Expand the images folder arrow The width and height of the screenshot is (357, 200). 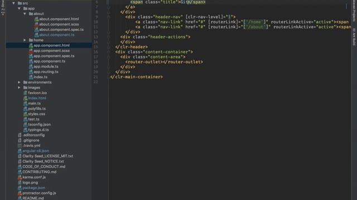click(x=20, y=88)
